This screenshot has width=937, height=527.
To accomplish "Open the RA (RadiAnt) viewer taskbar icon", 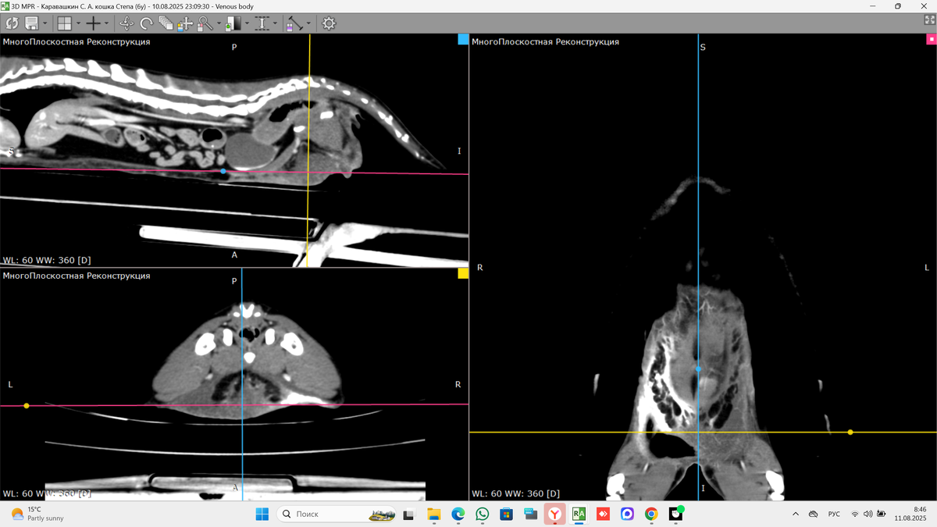I will [x=579, y=514].
